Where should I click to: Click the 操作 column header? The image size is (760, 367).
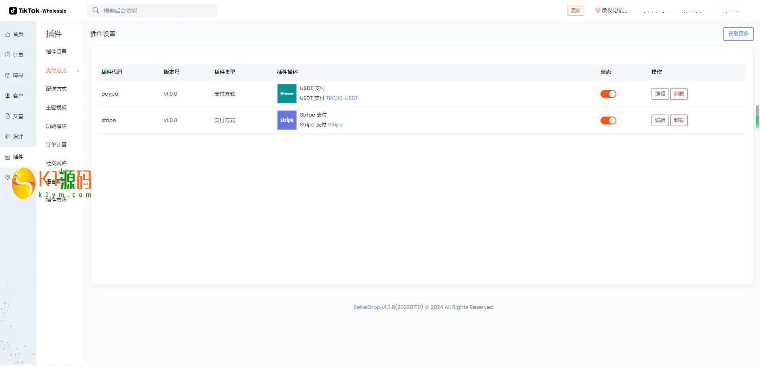(x=657, y=72)
